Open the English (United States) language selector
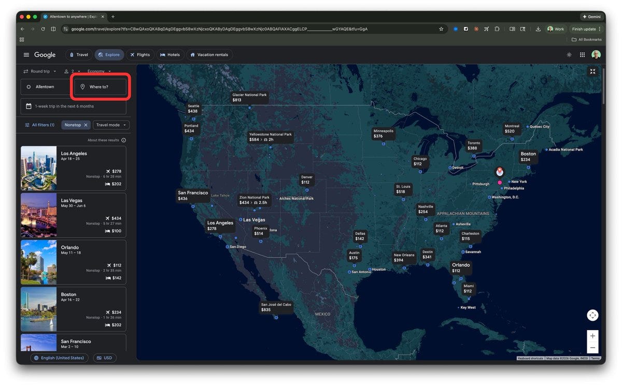Image resolution: width=622 pixels, height=386 pixels. click(59, 358)
